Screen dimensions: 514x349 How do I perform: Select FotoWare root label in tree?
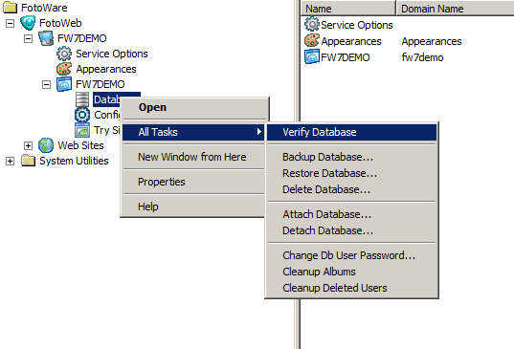click(44, 8)
